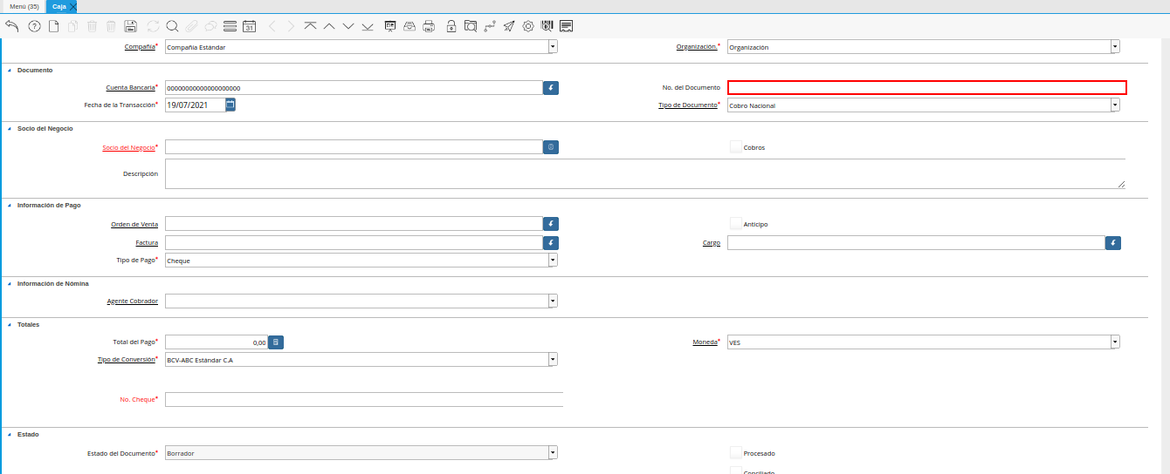Click the last toolbar icon with text lines
The height and width of the screenshot is (474, 1170).
coord(567,26)
